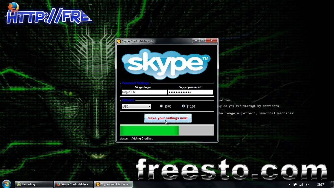Open the 21:17 clock in taskbar
Image resolution: width=334 pixels, height=188 pixels.
pos(320,185)
